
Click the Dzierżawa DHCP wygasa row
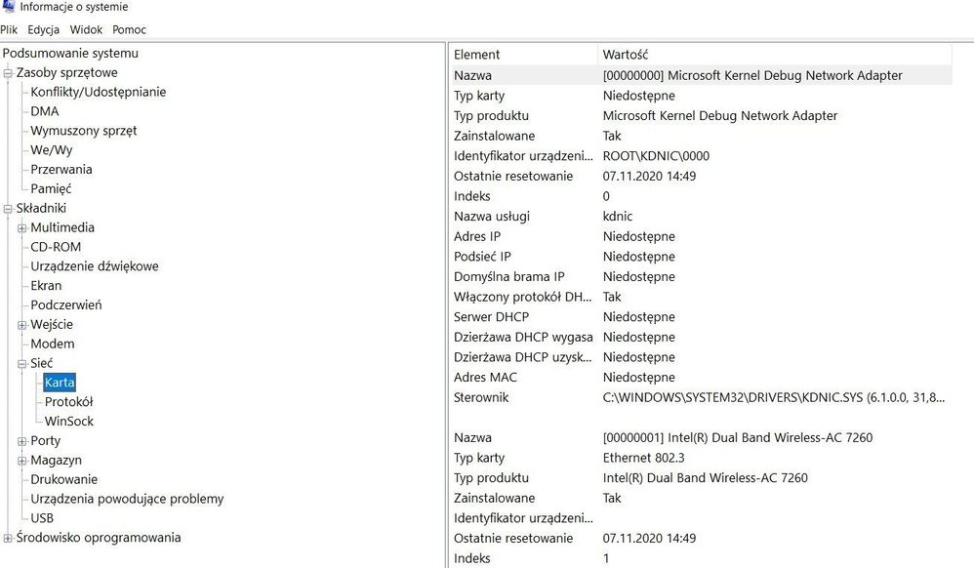click(702, 337)
